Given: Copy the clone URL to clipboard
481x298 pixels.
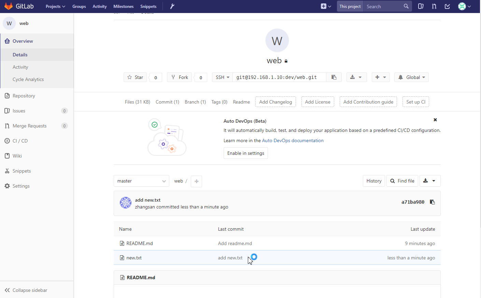Looking at the screenshot, I should point(334,77).
